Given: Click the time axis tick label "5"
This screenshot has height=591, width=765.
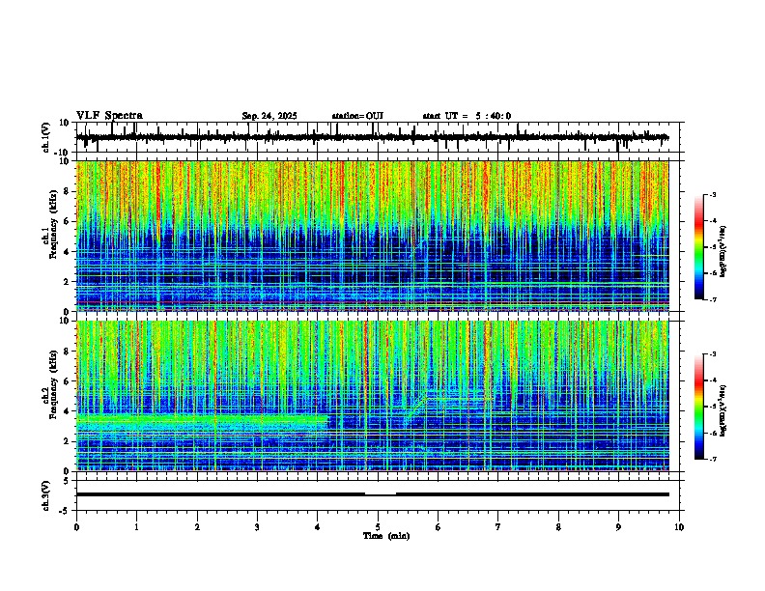Looking at the screenshot, I should click(x=378, y=527).
